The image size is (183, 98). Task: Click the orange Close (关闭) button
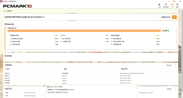(174, 17)
